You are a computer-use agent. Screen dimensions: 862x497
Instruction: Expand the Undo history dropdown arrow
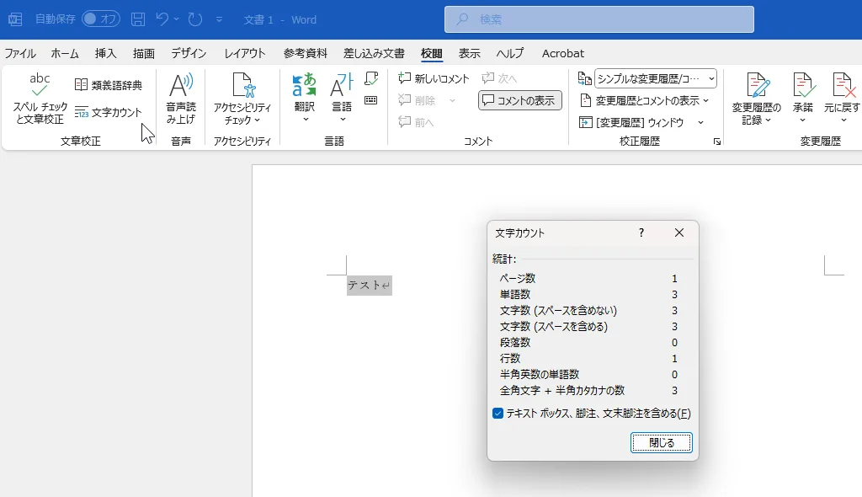(176, 19)
